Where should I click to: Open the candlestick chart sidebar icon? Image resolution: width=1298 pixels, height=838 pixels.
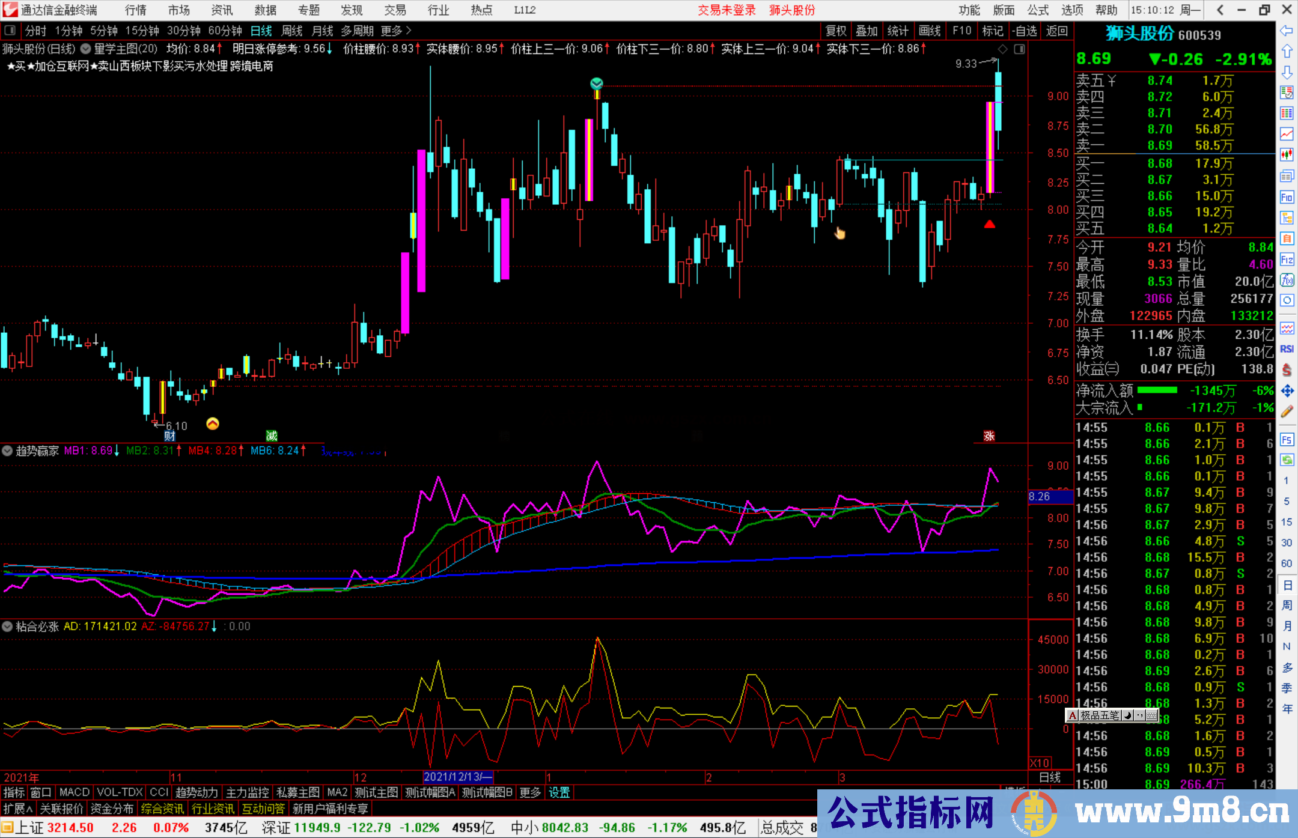point(1287,155)
